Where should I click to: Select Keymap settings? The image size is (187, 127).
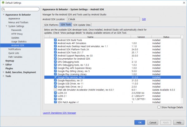pyautogui.click(x=10, y=61)
